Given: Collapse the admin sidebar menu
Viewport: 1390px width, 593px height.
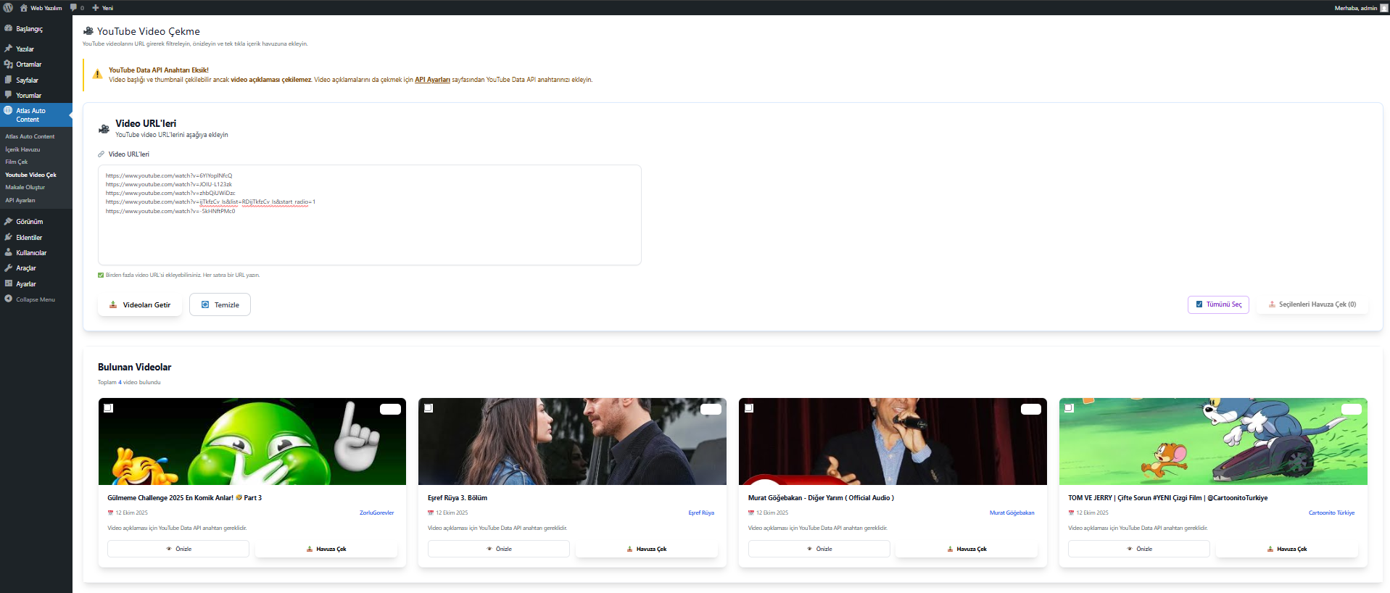Looking at the screenshot, I should point(35,299).
